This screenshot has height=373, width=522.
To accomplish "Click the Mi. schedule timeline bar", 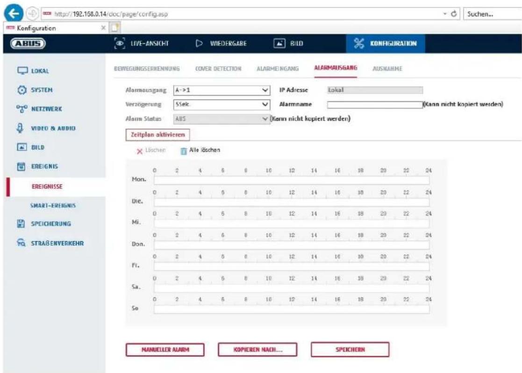I will pos(291,223).
